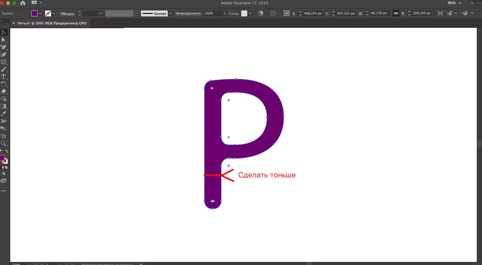482x265 pixels.
Task: Select the Selection tool black arrow
Action: click(4, 32)
